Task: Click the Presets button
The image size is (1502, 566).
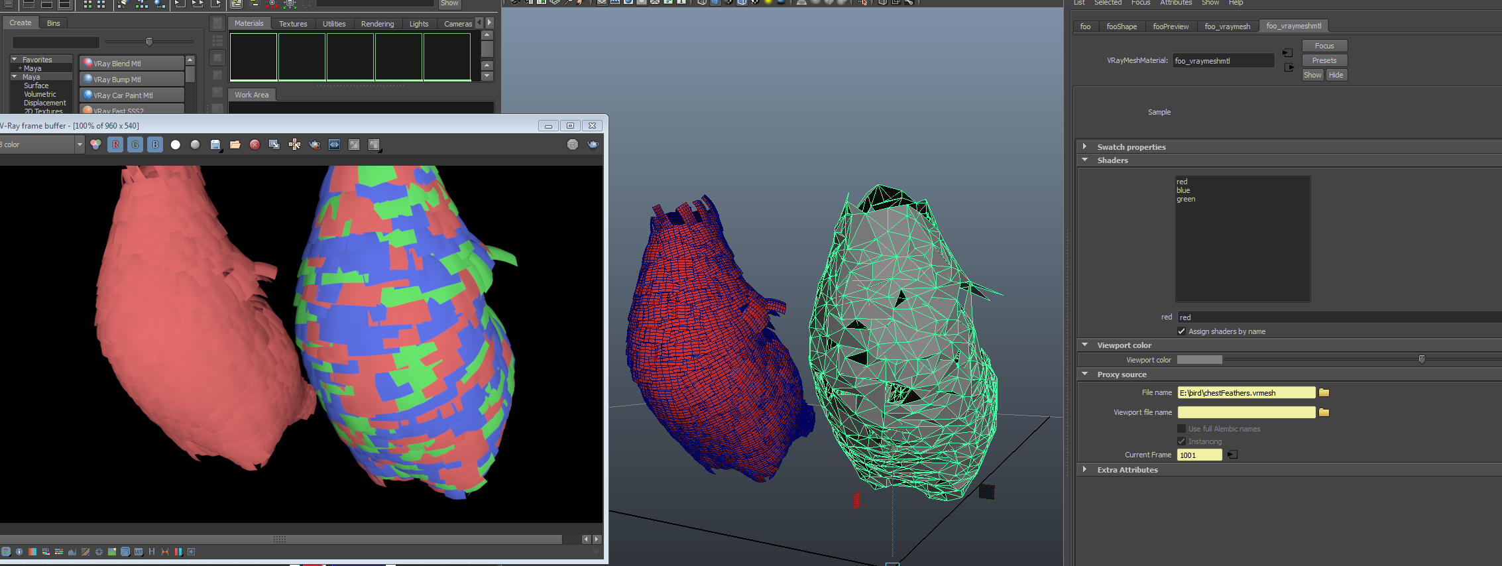Action: (1324, 60)
